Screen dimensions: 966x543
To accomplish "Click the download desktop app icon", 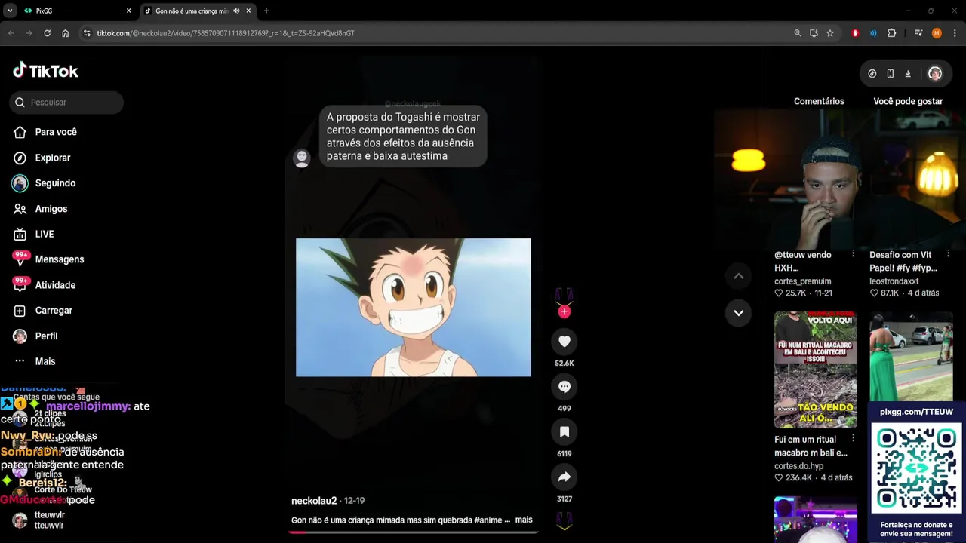I will 908,74.
